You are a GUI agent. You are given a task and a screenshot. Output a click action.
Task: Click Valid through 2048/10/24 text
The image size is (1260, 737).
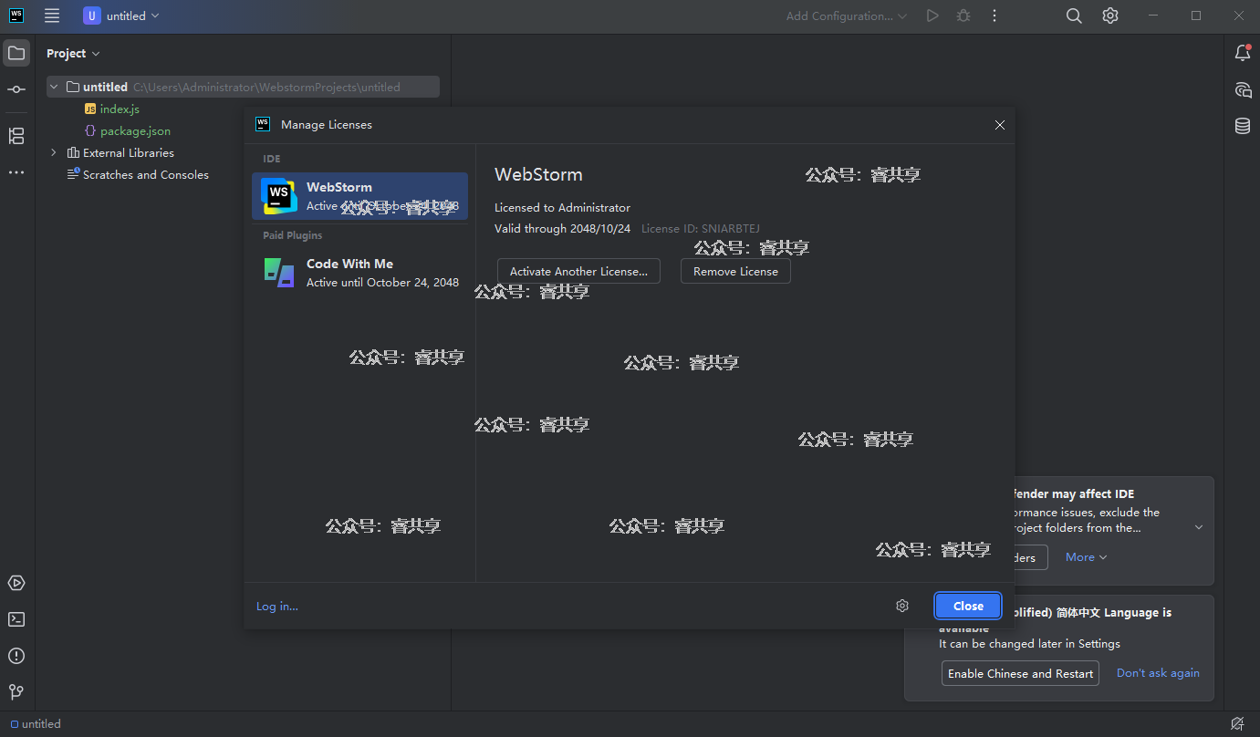click(x=562, y=228)
